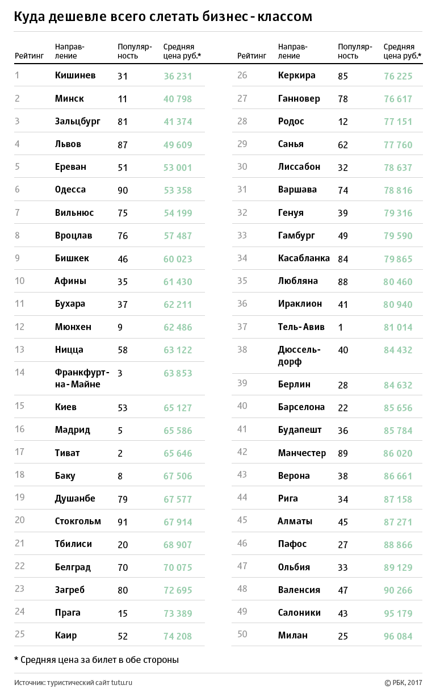Click the infographic title about business class

tap(163, 18)
